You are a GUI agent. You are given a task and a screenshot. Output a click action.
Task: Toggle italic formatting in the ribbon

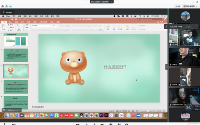(x=36, y=29)
